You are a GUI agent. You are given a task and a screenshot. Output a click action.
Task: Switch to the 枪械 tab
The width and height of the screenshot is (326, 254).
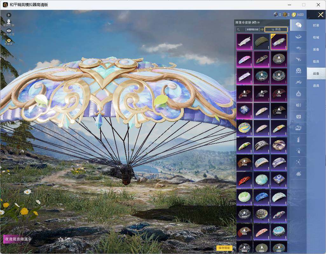[x=316, y=37]
